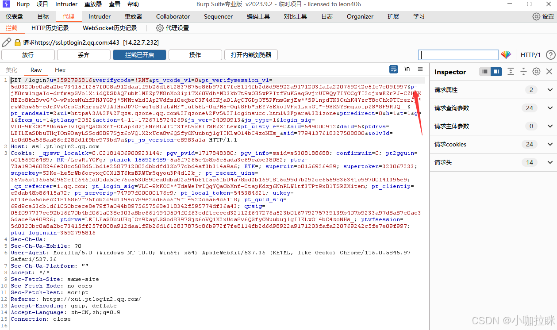Open Inspector settings gear
This screenshot has height=330, width=557.
click(x=536, y=72)
